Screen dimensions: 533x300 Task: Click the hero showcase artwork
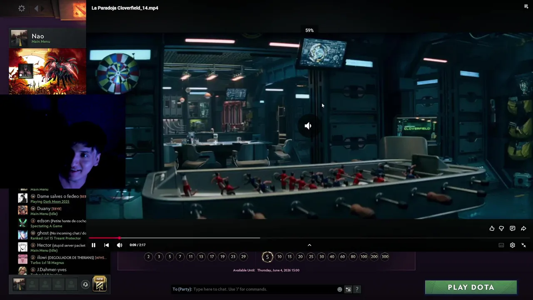(x=47, y=71)
